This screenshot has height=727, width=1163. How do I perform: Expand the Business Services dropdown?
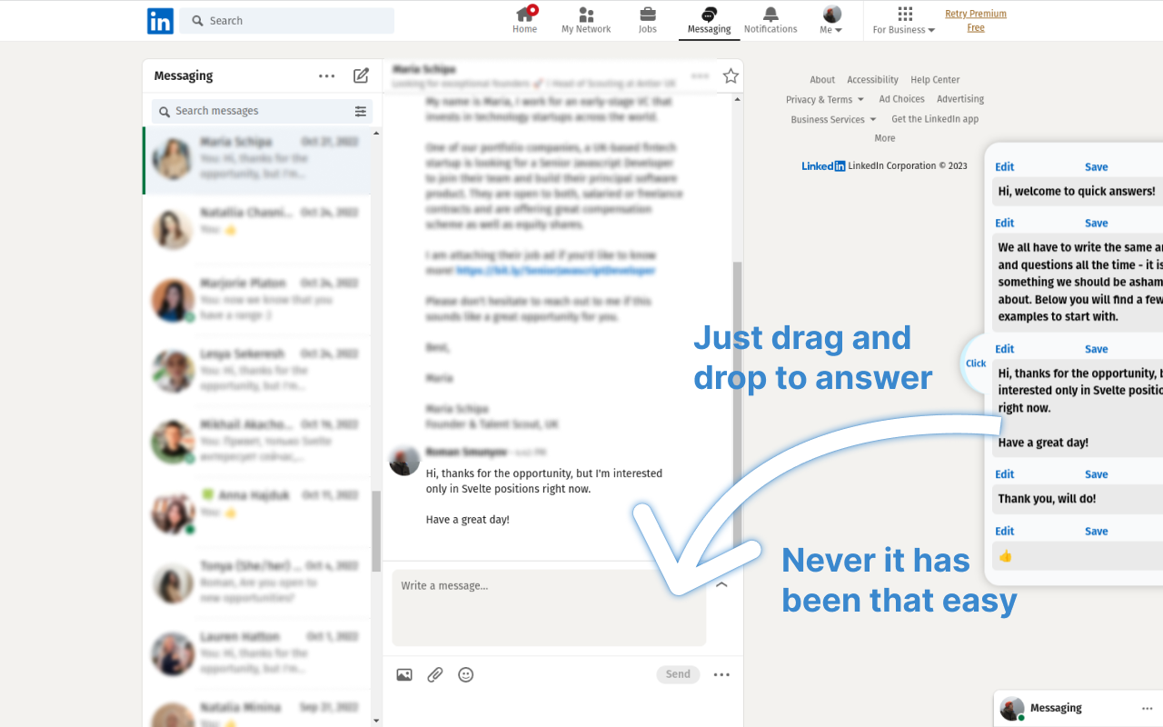coord(833,118)
